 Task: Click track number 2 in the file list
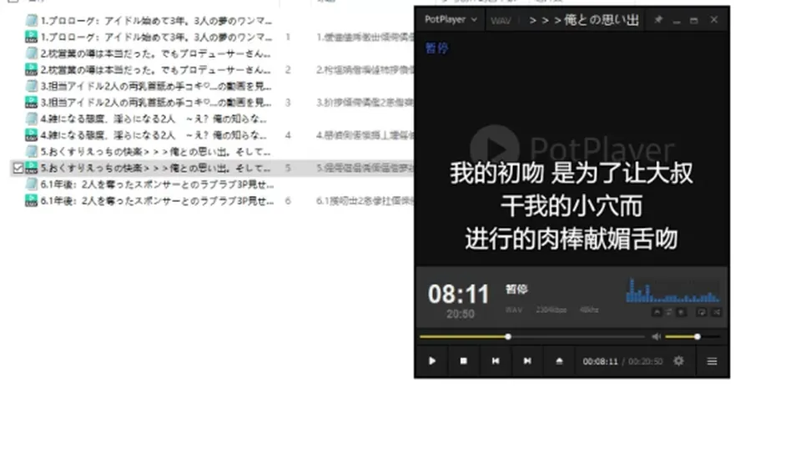pyautogui.click(x=288, y=70)
